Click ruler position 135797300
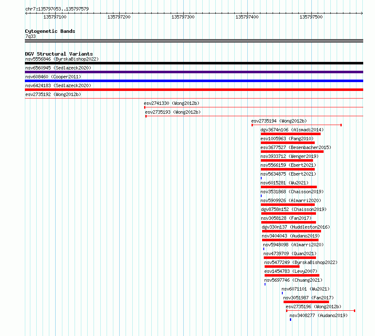 [x=183, y=17]
